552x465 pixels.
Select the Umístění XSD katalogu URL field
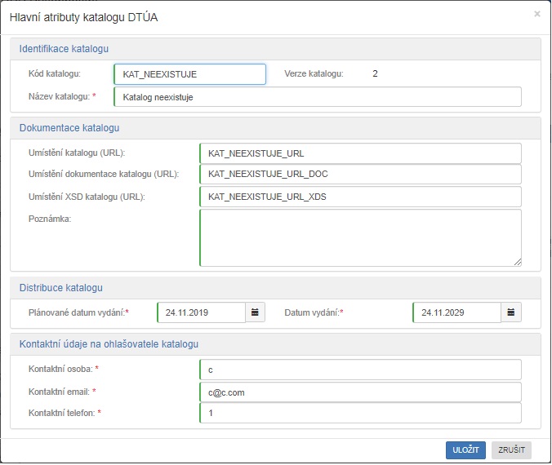point(360,197)
